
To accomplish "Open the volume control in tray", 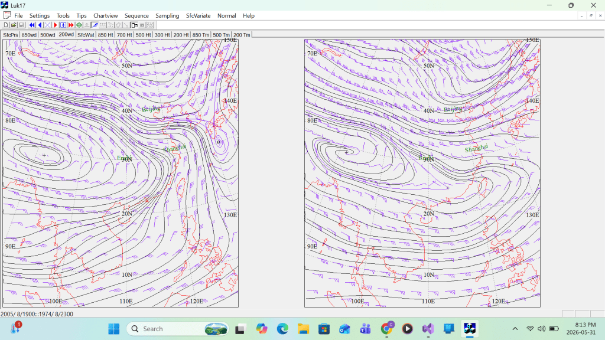I will pos(542,329).
